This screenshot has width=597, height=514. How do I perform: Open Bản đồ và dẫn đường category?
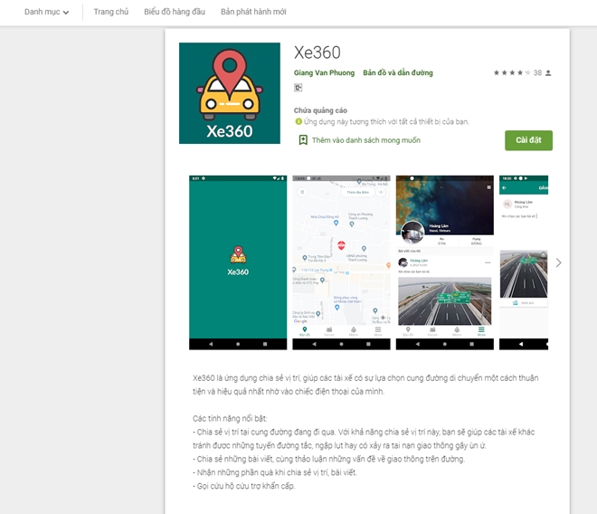pyautogui.click(x=398, y=72)
